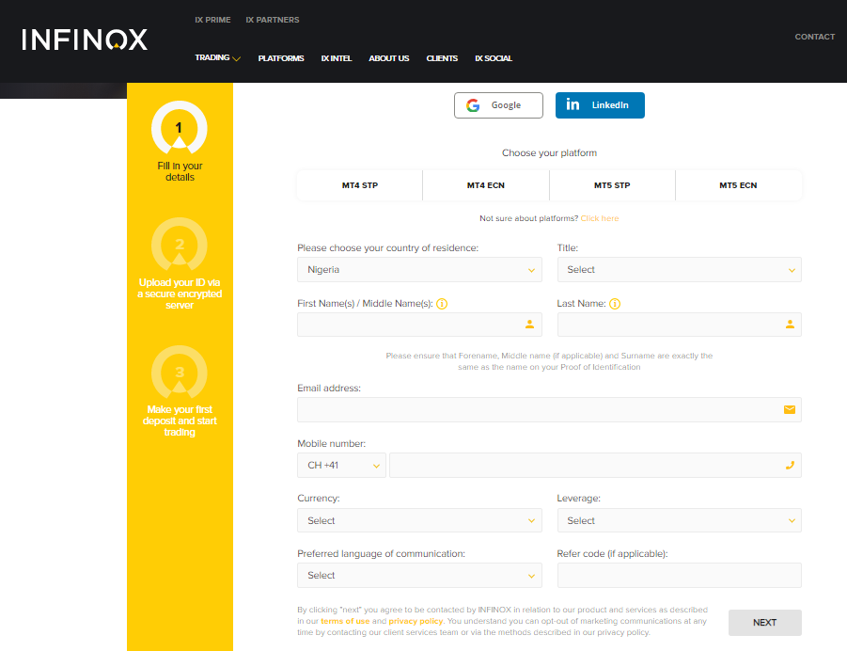
Task: Click info icon beside Last Name label
Action: (x=615, y=304)
